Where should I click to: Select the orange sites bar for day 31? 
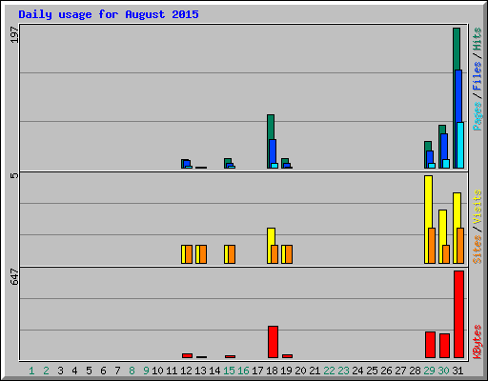(x=460, y=246)
